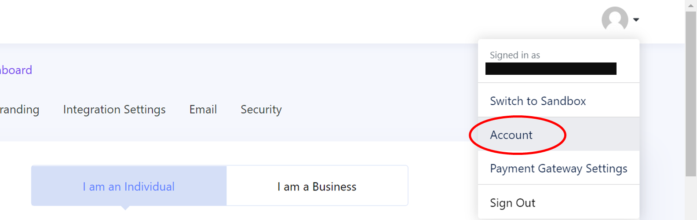This screenshot has height=220, width=697.
Task: Collapse the profile menu via caret arrow
Action: [636, 19]
